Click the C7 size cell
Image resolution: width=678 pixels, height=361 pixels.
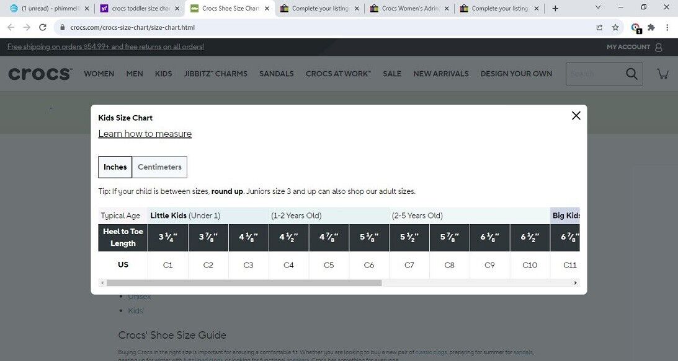click(409, 265)
